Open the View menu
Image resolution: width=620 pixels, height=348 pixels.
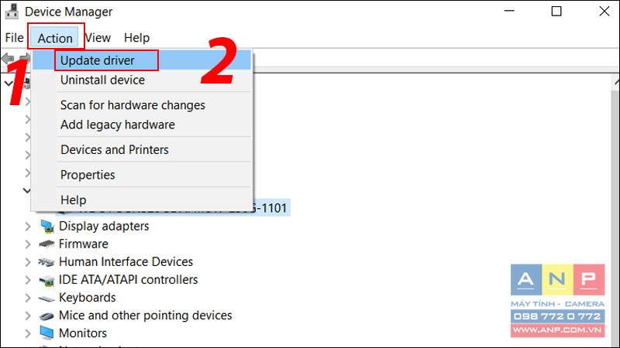point(98,38)
